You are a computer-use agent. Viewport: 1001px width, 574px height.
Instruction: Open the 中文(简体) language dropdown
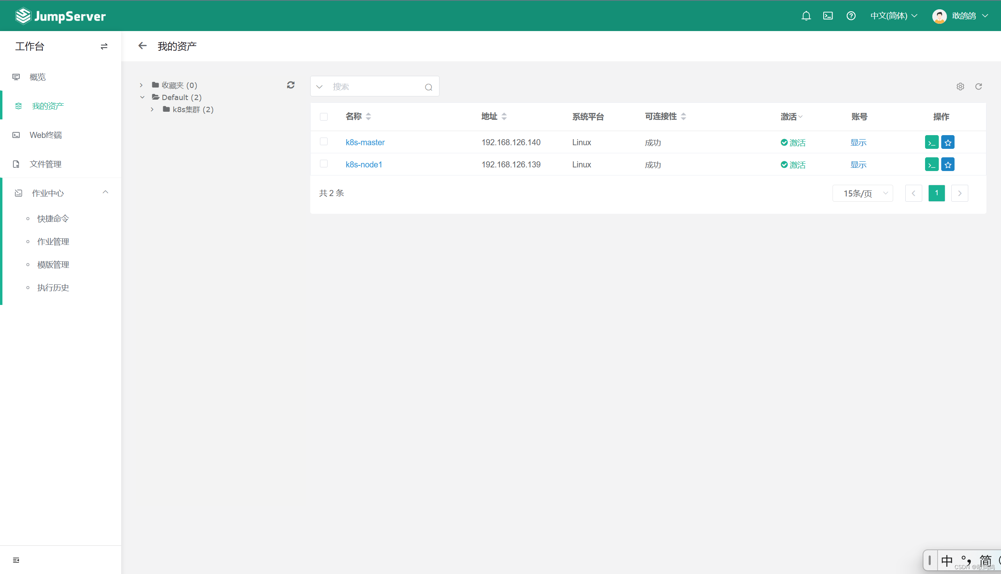click(894, 16)
